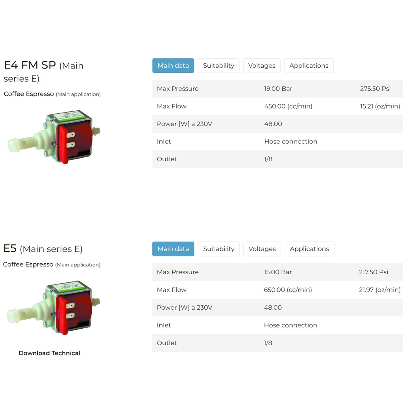
Task: Click Coffee Espresso label under E4 FM SP
Action: click(x=29, y=94)
